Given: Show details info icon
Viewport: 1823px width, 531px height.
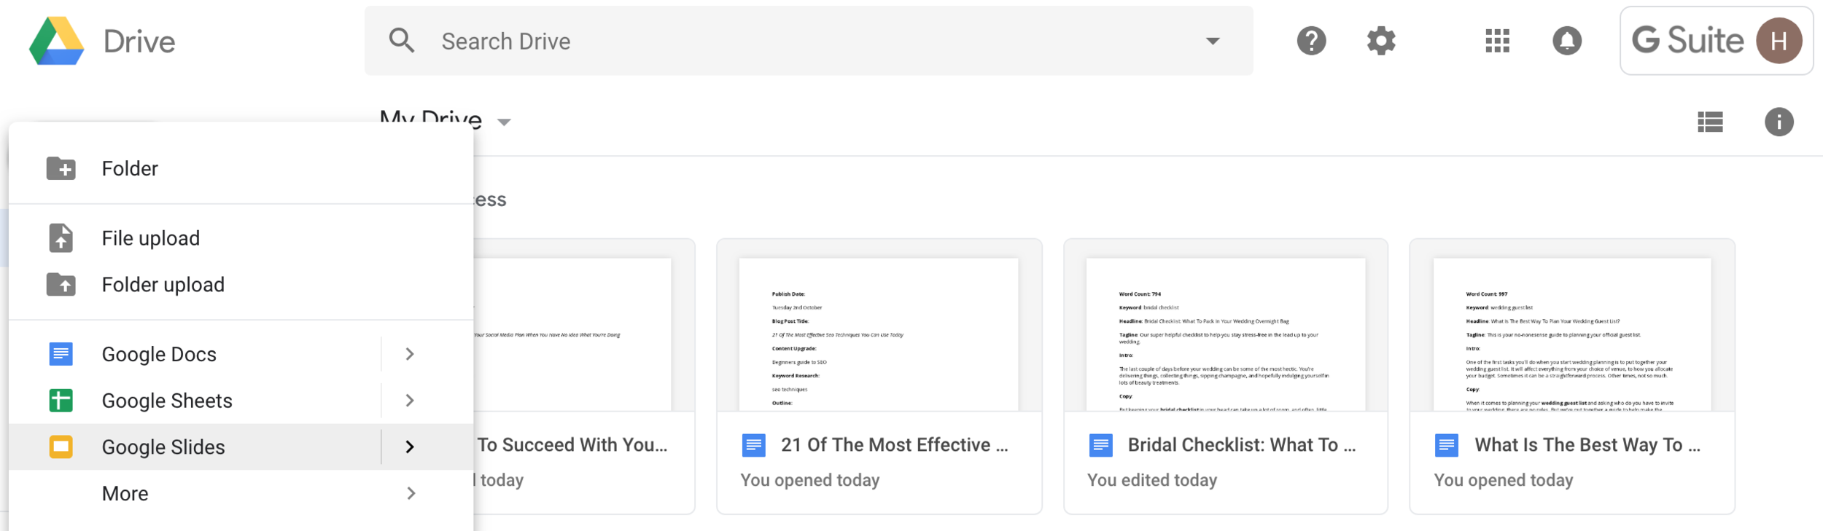Looking at the screenshot, I should tap(1779, 122).
